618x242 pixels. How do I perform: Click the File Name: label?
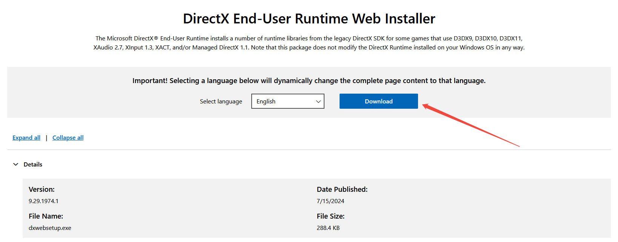tap(46, 216)
